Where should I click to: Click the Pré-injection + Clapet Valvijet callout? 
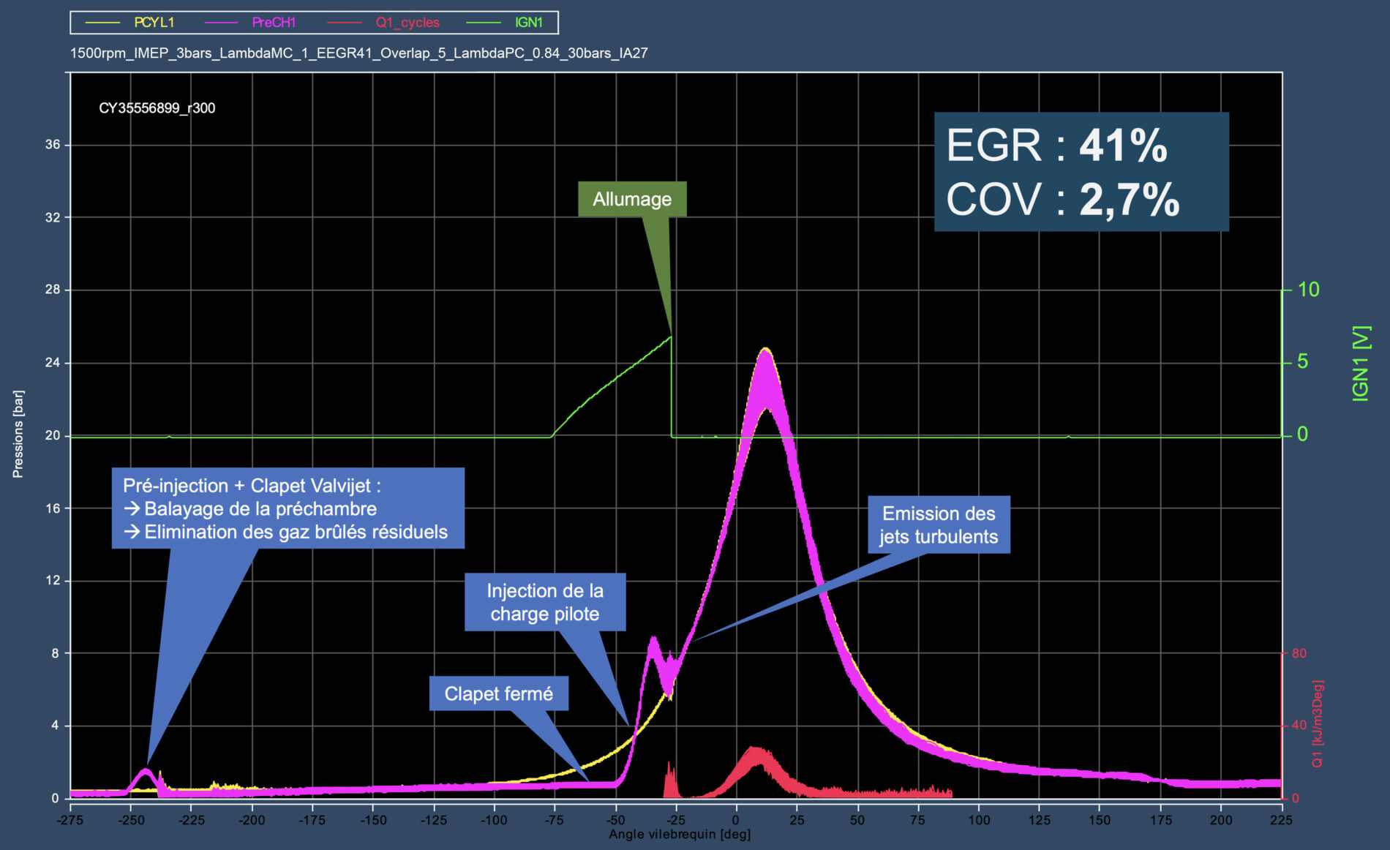288,508
